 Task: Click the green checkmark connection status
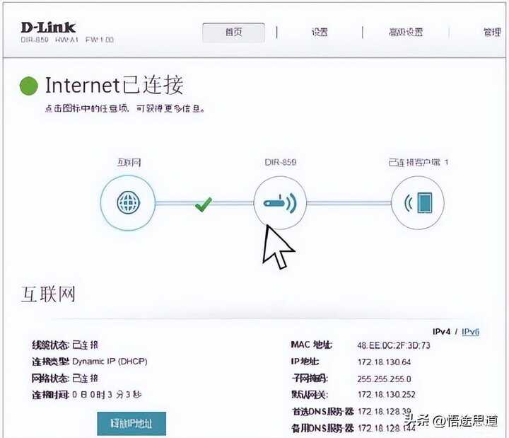pyautogui.click(x=204, y=204)
